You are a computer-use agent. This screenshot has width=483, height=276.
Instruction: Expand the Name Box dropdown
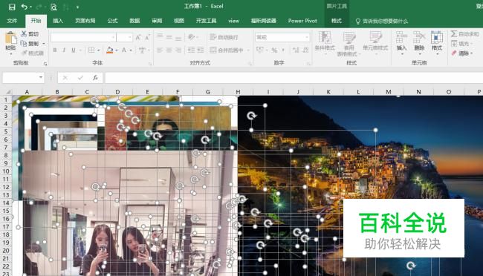click(x=41, y=78)
